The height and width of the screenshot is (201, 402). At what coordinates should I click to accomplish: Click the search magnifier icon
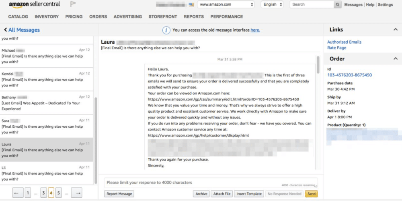click(x=337, y=4)
